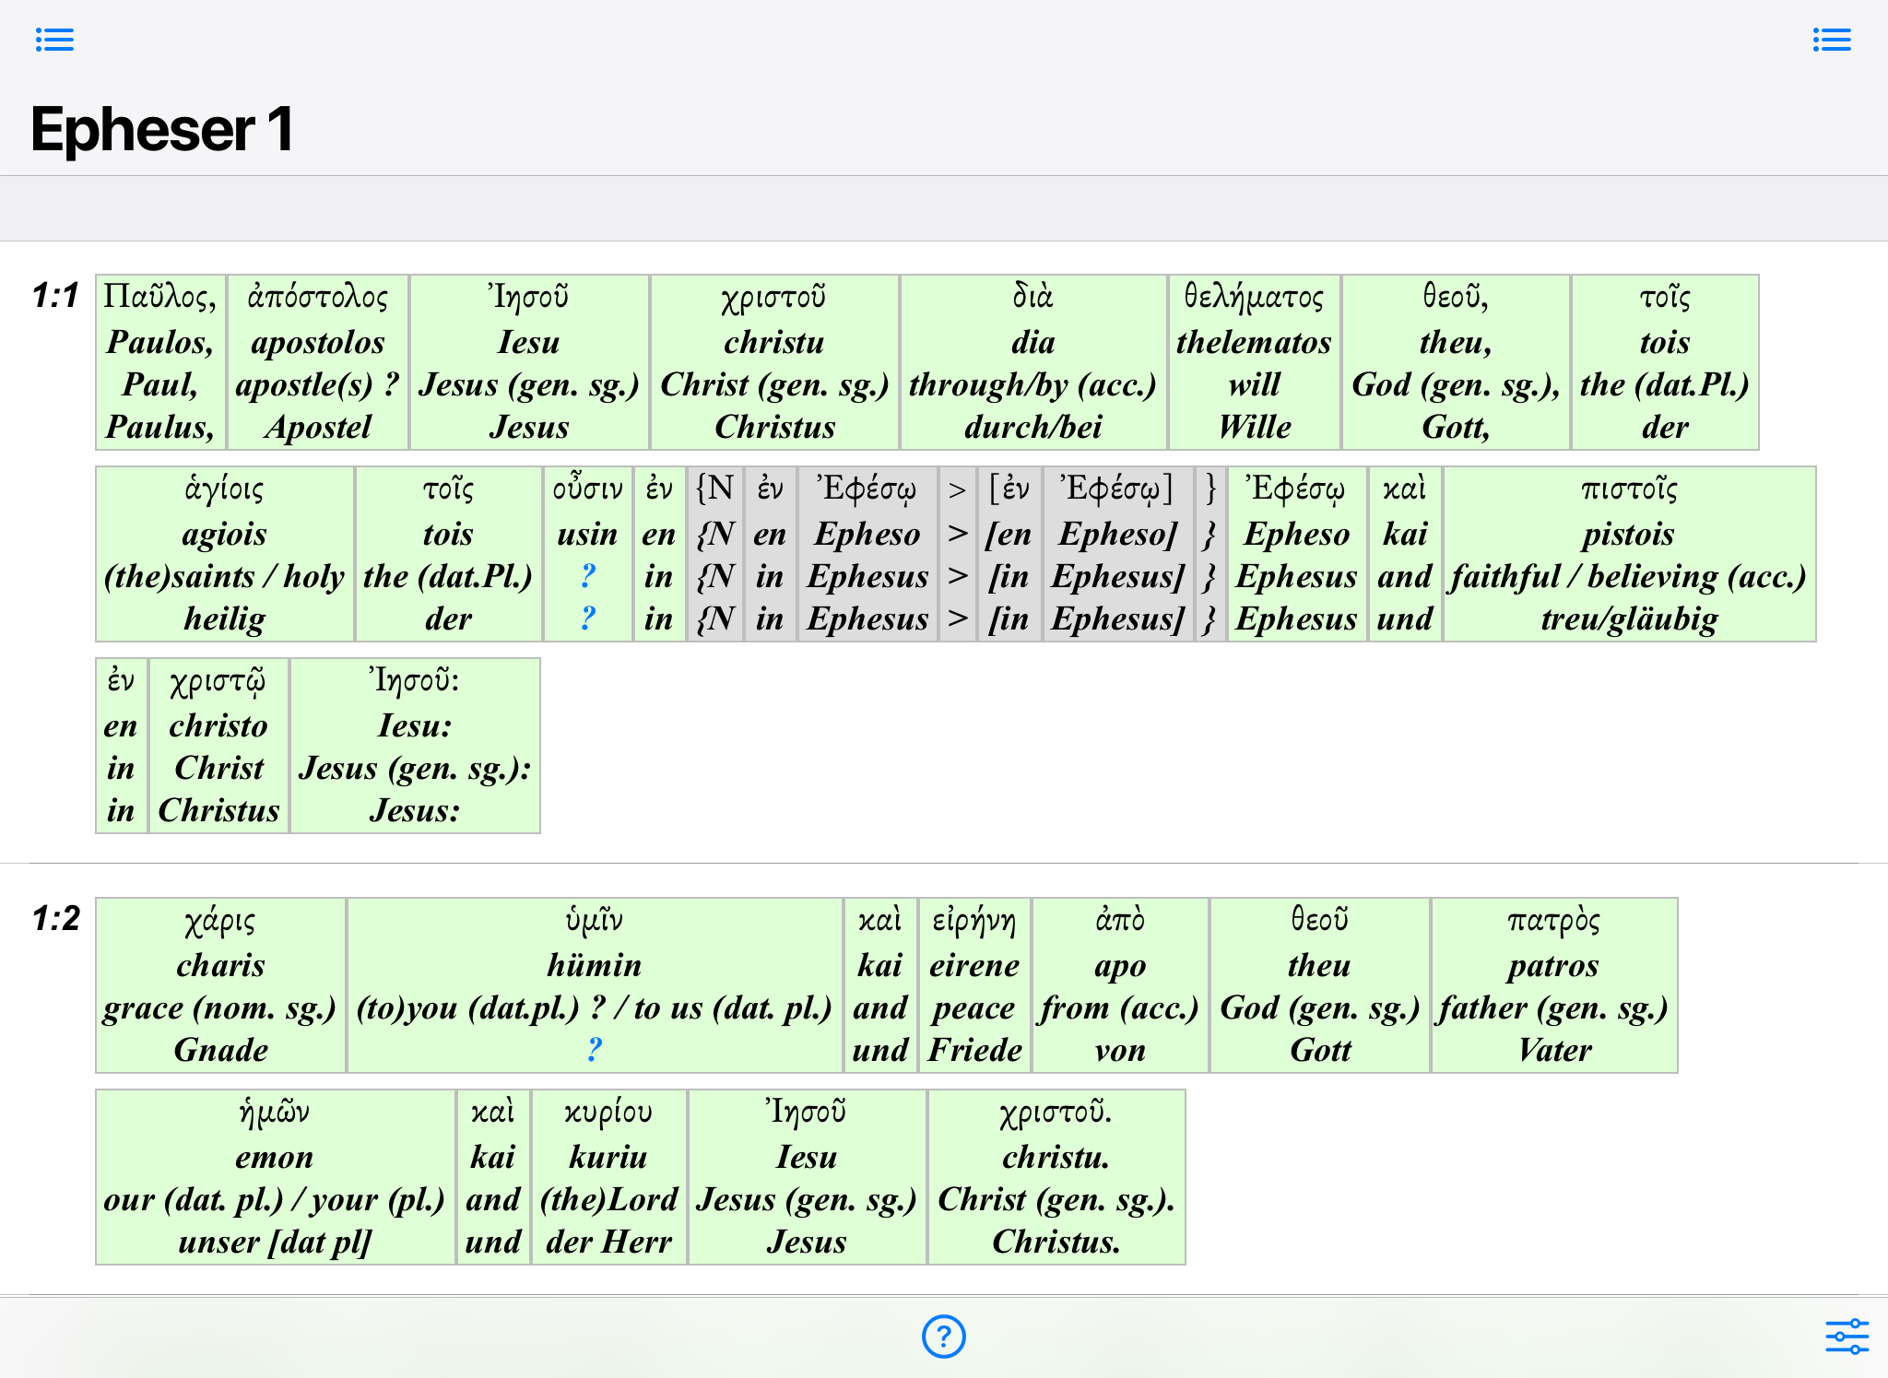
Task: Open the list menu icon at top left
Action: [54, 40]
